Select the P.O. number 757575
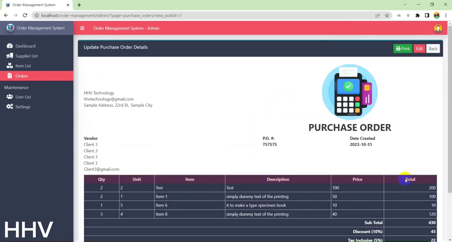The height and width of the screenshot is (242, 452). pyautogui.click(x=270, y=144)
